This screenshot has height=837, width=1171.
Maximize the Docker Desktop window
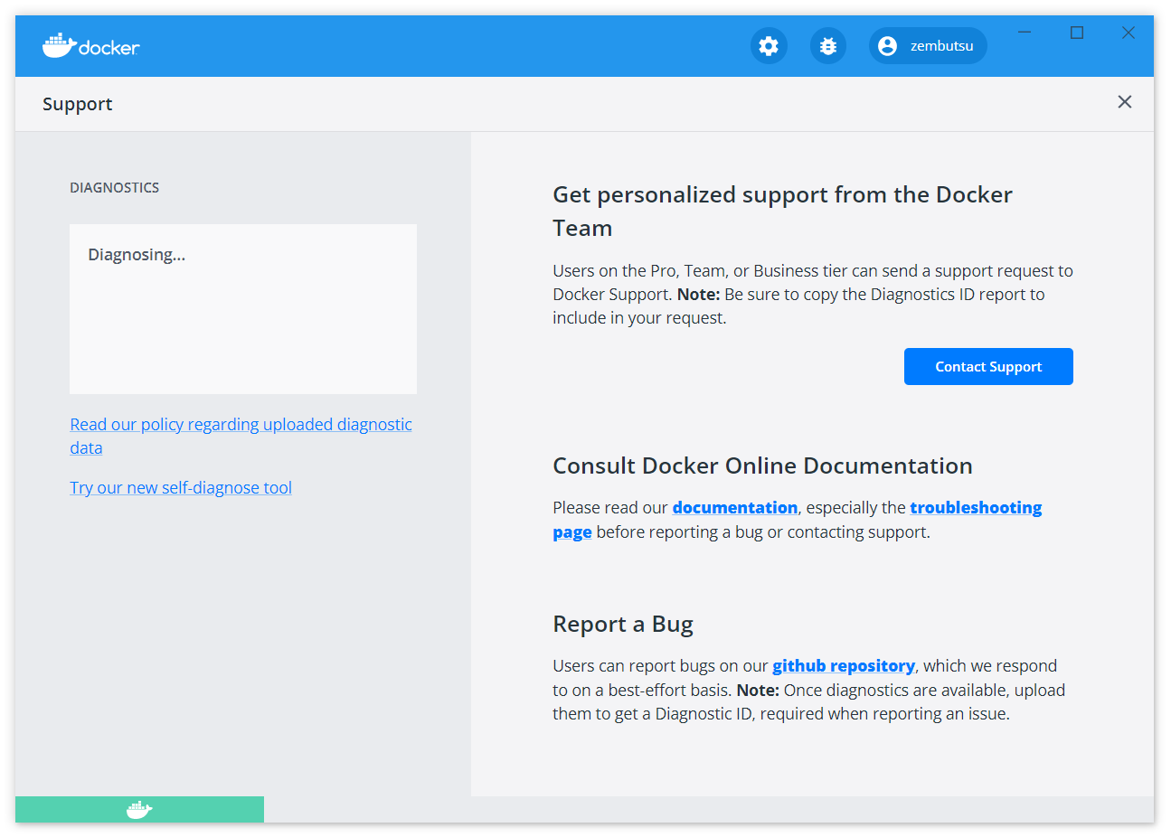pos(1077,33)
